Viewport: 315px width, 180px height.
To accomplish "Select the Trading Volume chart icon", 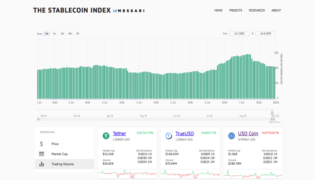I will [41, 164].
